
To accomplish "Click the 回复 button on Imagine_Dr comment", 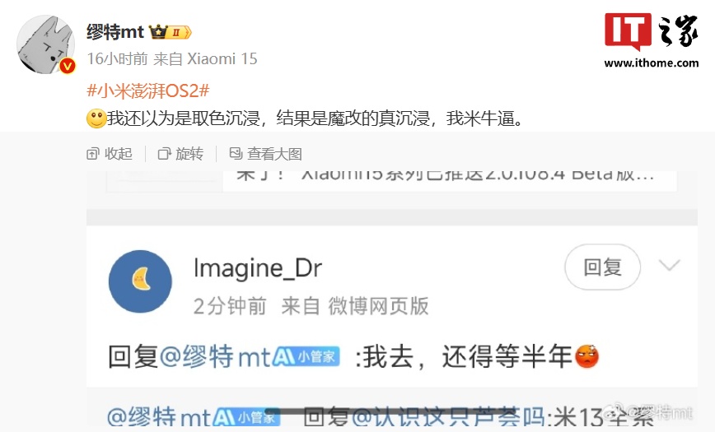I will (602, 267).
